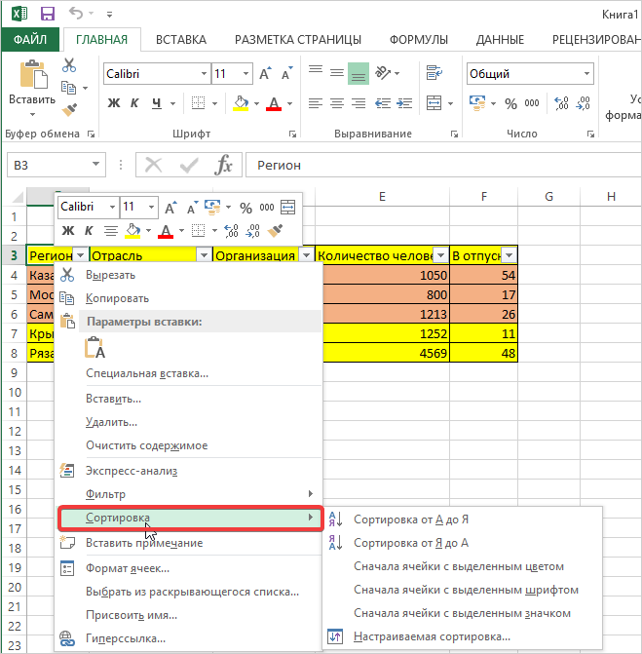Click the Save icon in quick access toolbar
The image size is (642, 654).
click(x=47, y=14)
